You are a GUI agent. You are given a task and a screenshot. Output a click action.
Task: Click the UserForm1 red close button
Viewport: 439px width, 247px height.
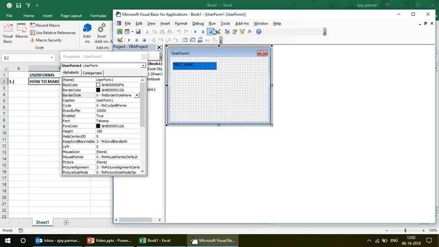[262, 54]
